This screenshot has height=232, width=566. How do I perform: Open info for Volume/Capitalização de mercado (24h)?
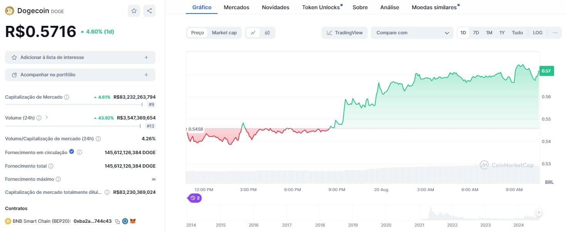[98, 139]
